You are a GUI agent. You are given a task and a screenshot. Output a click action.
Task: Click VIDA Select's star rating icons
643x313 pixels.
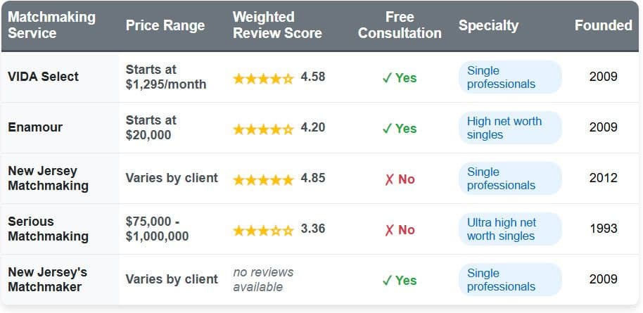pyautogui.click(x=263, y=78)
